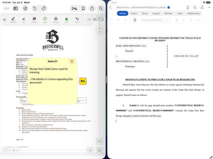Go to previous page with the up chevron
Viewport: 213px width, 159px height.
[x=100, y=18]
